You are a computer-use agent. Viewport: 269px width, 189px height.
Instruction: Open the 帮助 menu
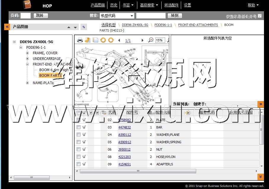[253, 5]
